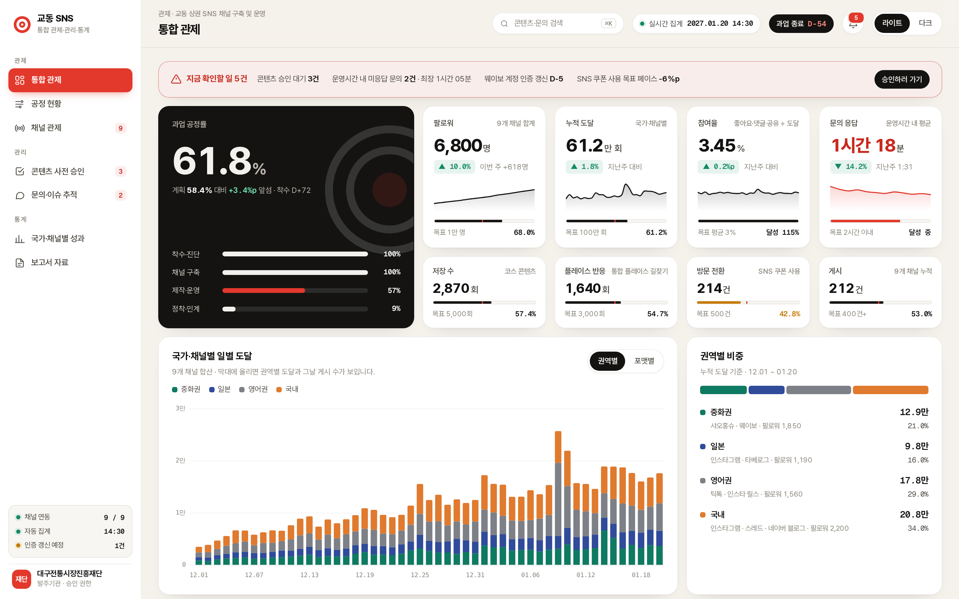Image resolution: width=959 pixels, height=599 pixels.
Task: Click the 콘텐츠·문의 검색 search field
Action: (557, 24)
